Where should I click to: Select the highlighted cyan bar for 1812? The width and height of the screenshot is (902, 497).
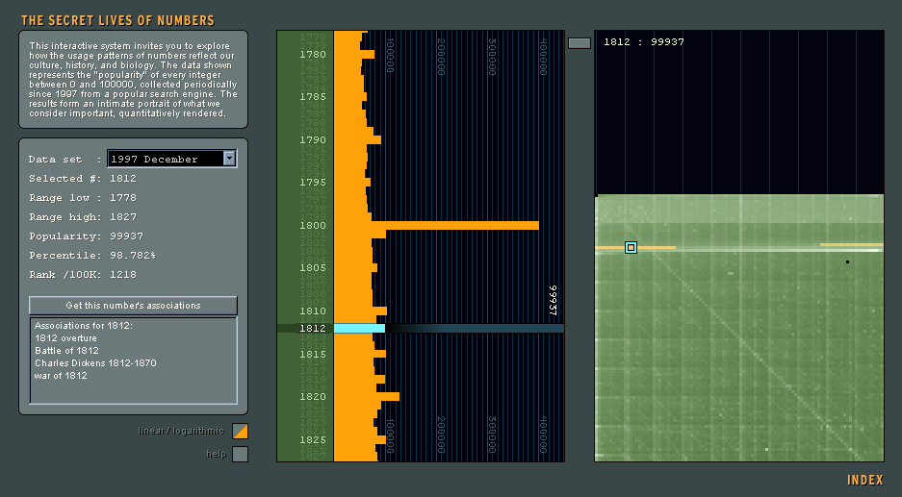(x=359, y=328)
